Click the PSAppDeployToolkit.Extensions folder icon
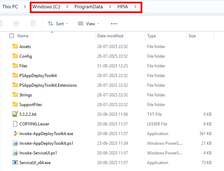The height and width of the screenshot is (171, 224). click(15, 85)
